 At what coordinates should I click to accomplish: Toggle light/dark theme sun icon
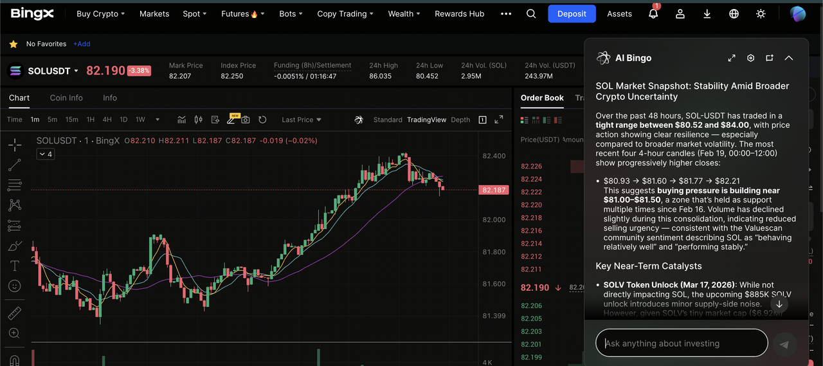(x=761, y=14)
